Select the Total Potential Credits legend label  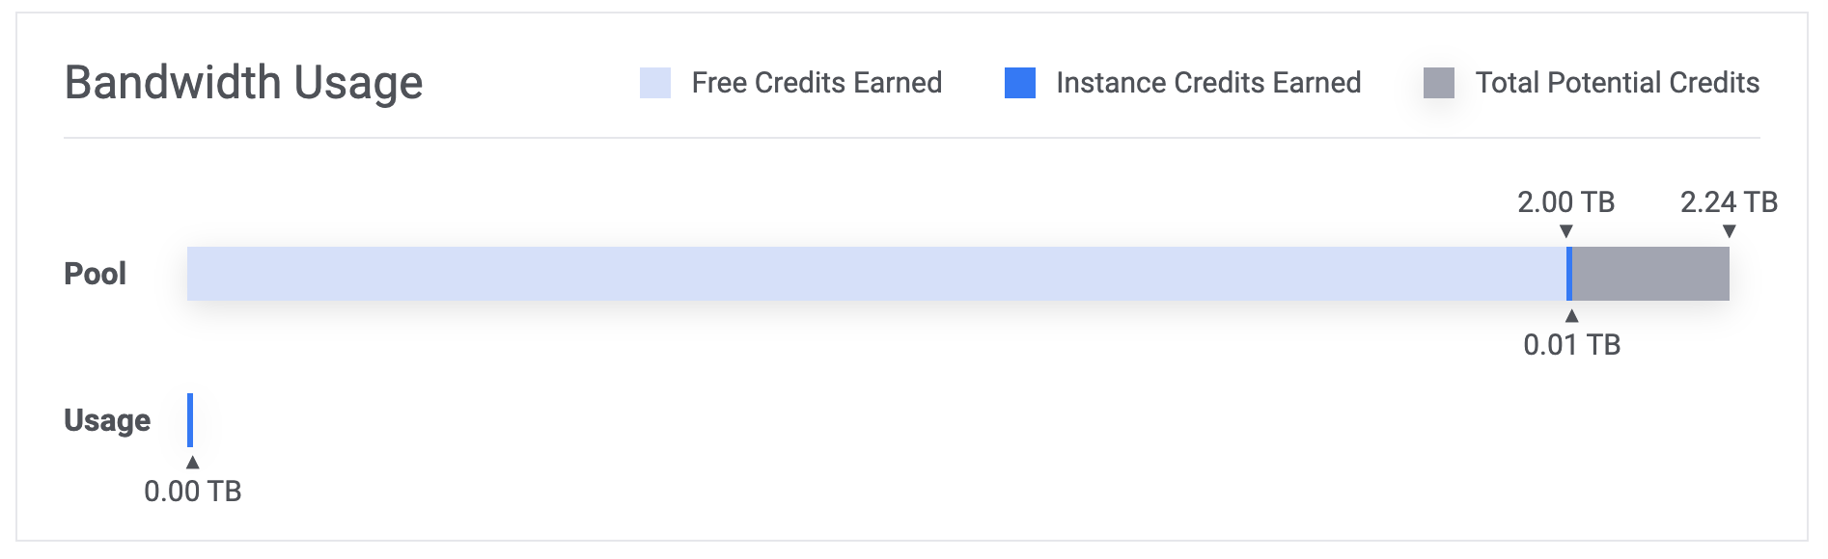point(1618,83)
